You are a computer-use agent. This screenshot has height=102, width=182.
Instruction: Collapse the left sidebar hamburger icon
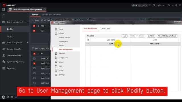coord(3,15)
